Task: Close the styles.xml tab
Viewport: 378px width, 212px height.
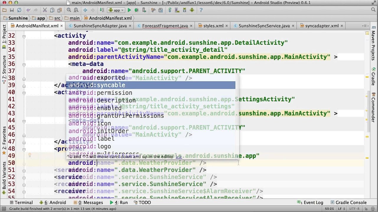Action: pyautogui.click(x=227, y=26)
